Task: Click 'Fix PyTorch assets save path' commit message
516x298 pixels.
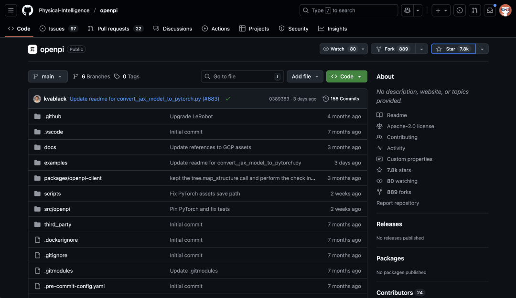Action: pos(205,194)
